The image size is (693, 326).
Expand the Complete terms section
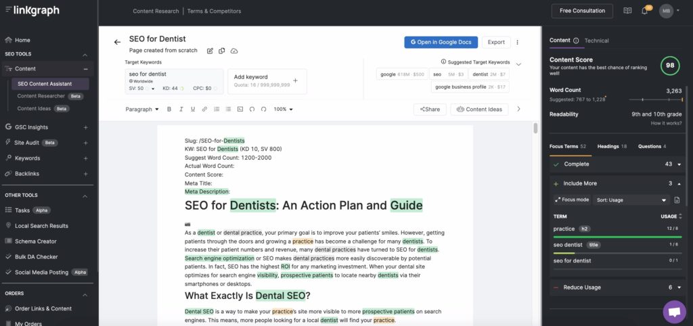point(679,164)
